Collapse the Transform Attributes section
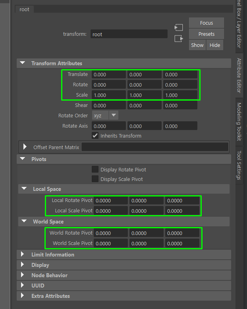Screen dimensions: 247x309 (x=23, y=63)
